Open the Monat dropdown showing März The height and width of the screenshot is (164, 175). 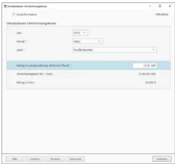(88, 41)
